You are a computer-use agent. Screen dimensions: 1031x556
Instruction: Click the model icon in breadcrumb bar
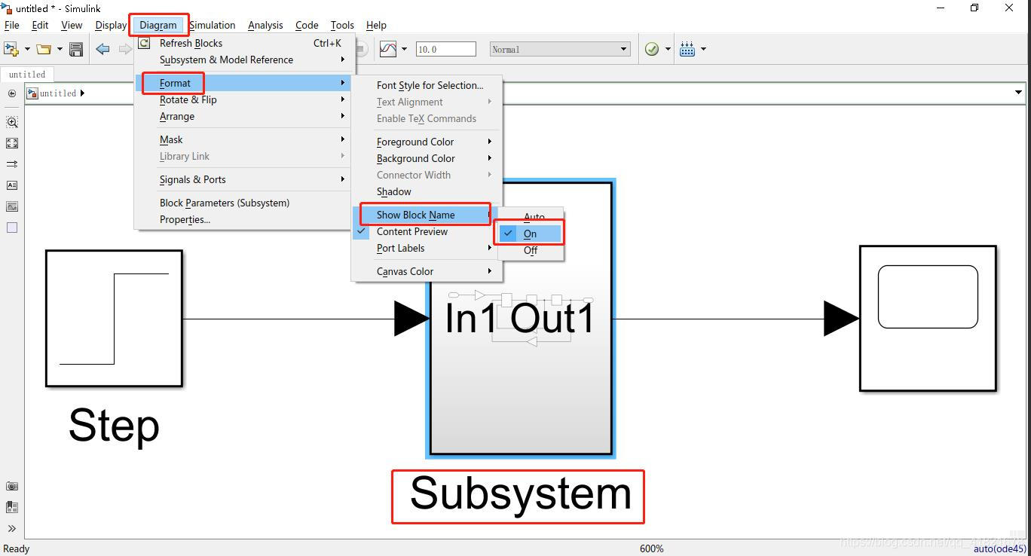32,93
